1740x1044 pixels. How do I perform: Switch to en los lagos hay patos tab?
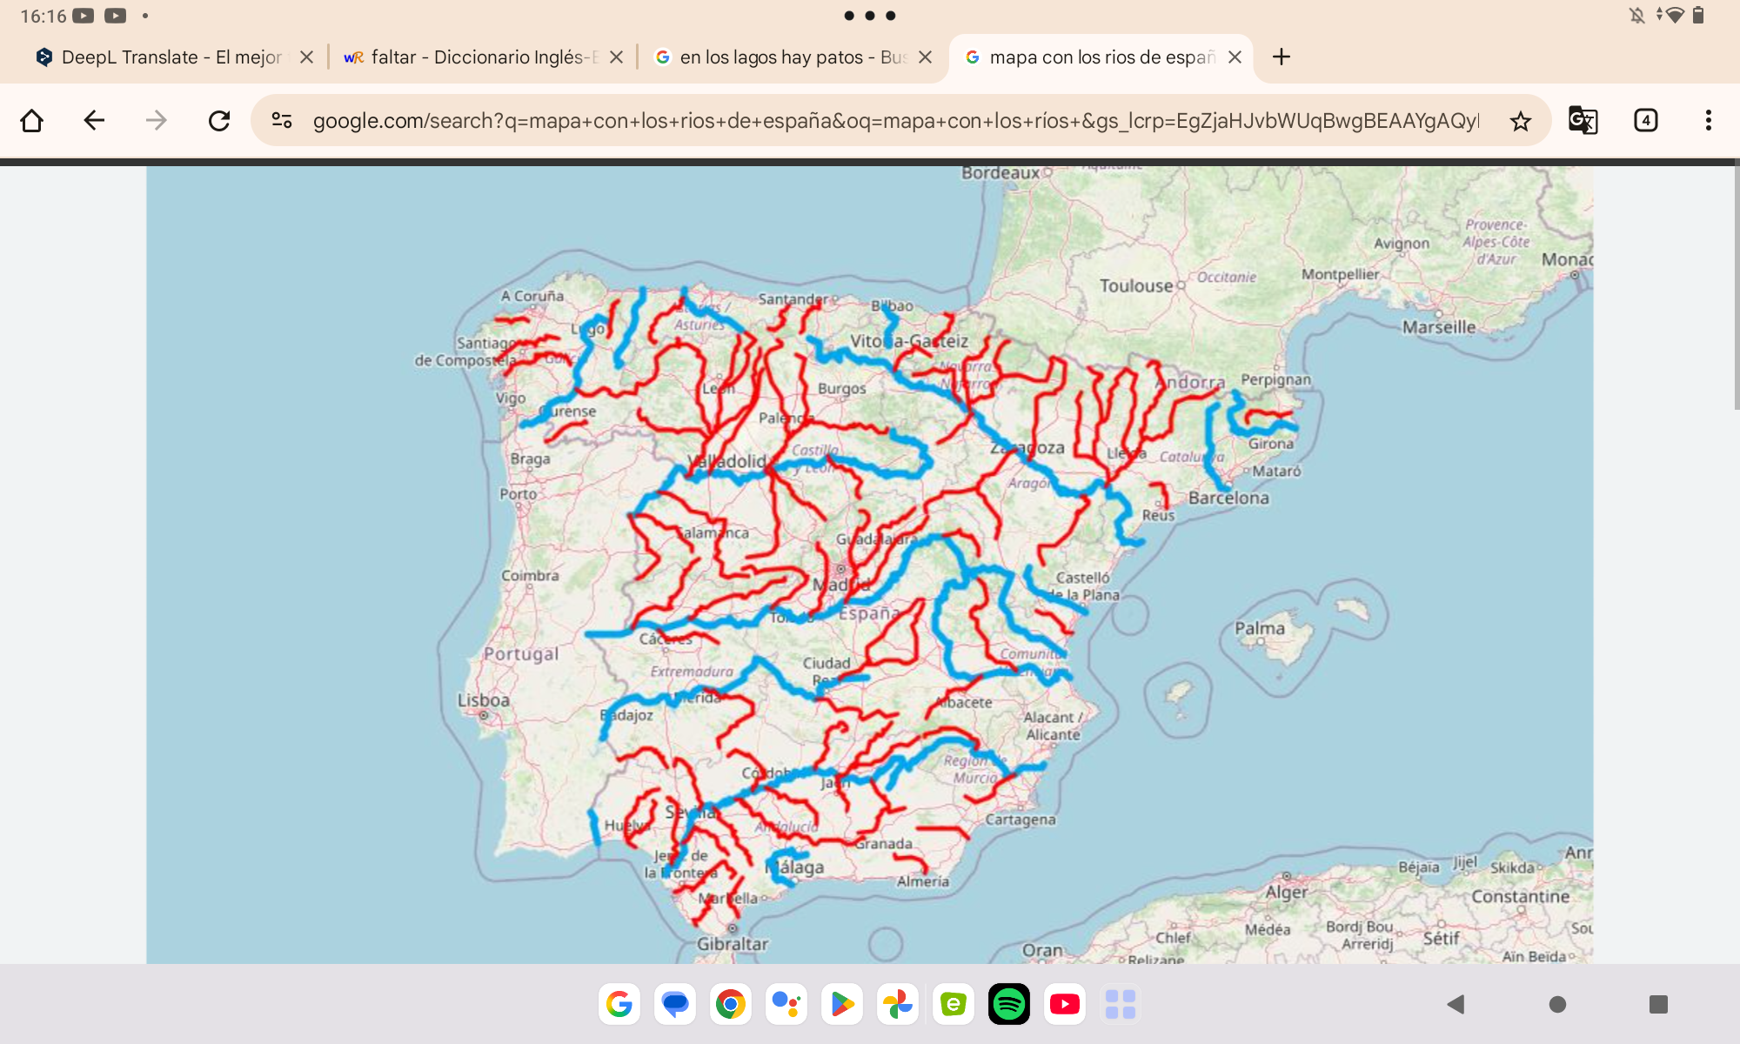click(x=780, y=57)
